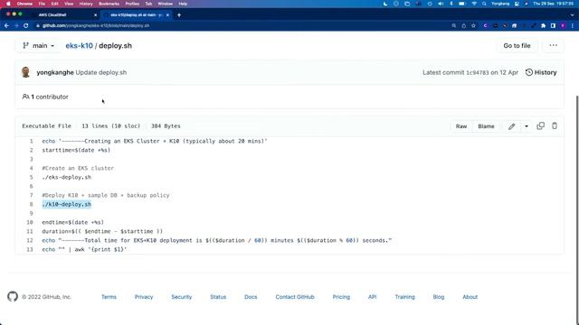The image size is (579, 325).
Task: Open the API footer link
Action: 372,297
